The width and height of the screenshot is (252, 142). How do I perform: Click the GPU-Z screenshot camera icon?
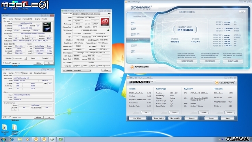(x=109, y=14)
